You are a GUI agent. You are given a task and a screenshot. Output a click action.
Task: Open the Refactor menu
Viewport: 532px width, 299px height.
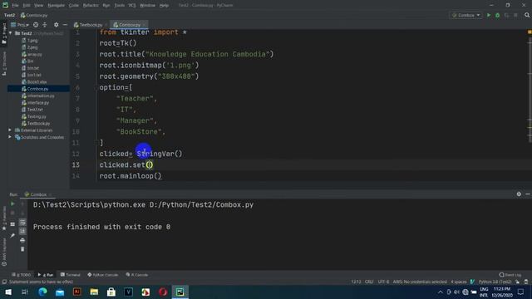click(x=91, y=6)
